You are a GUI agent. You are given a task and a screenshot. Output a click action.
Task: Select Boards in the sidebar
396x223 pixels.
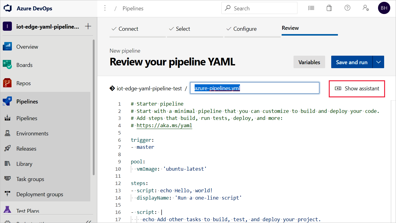click(24, 65)
